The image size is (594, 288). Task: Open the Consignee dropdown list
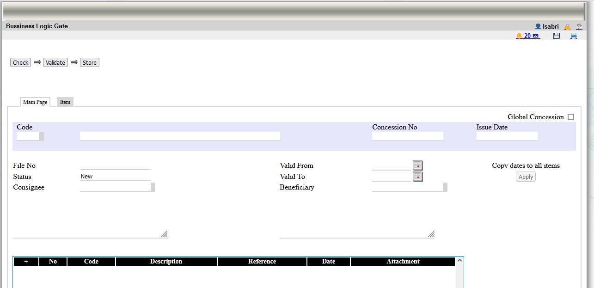tap(153, 187)
